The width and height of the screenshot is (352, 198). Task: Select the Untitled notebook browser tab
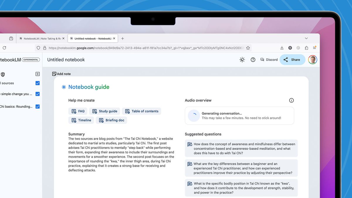93,38
